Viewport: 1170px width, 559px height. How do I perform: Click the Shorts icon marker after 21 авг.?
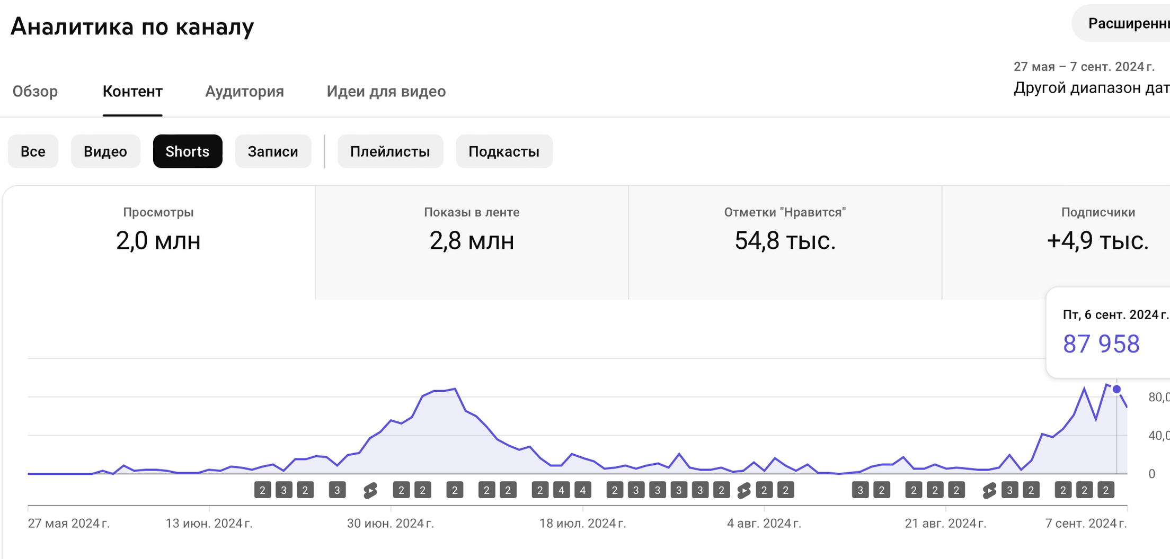click(989, 491)
